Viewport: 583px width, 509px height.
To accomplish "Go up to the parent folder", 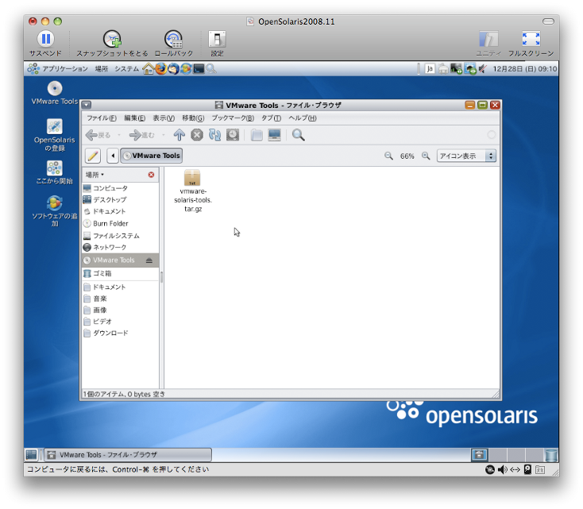I will click(x=180, y=135).
